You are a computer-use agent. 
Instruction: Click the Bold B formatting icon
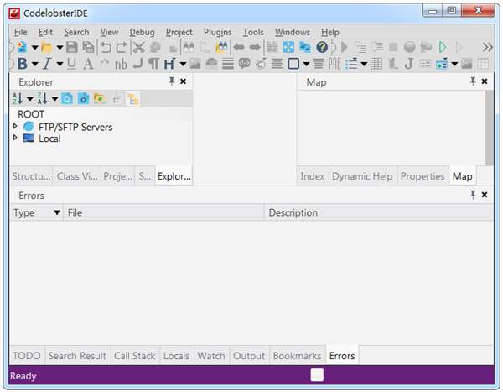pyautogui.click(x=22, y=64)
